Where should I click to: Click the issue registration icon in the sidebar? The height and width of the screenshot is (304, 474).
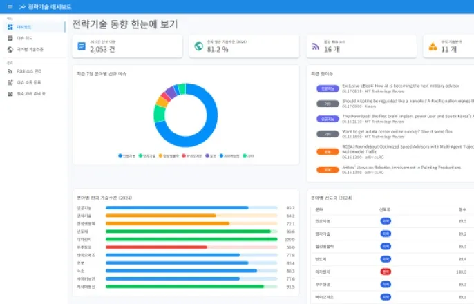pos(10,82)
